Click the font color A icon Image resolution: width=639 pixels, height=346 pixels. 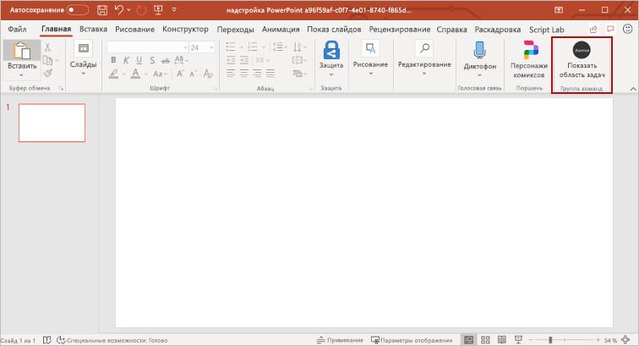coord(136,74)
